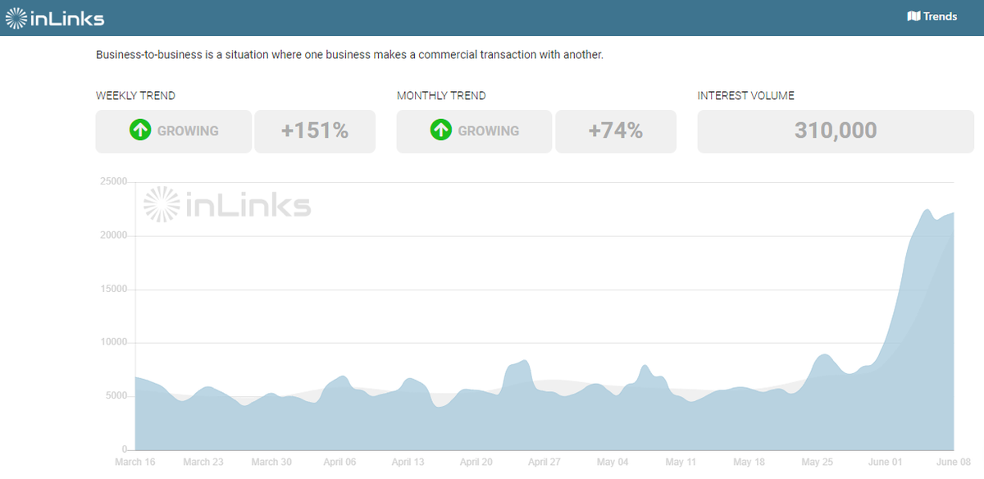
Task: Click the 20000 y-axis label
Action: pos(112,235)
